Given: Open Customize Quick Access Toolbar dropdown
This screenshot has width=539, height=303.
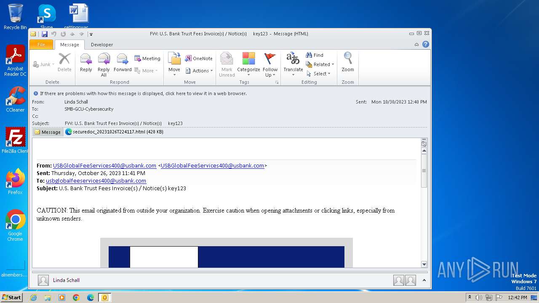Looking at the screenshot, I should coord(91,35).
